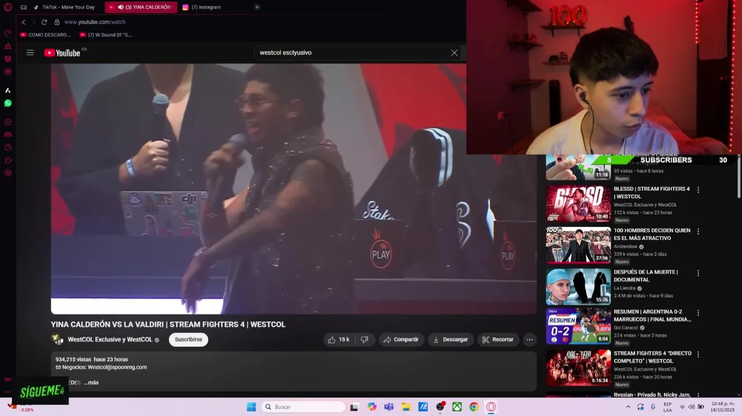The height and width of the screenshot is (416, 742).
Task: Go back to the previous page
Action: click(23, 22)
